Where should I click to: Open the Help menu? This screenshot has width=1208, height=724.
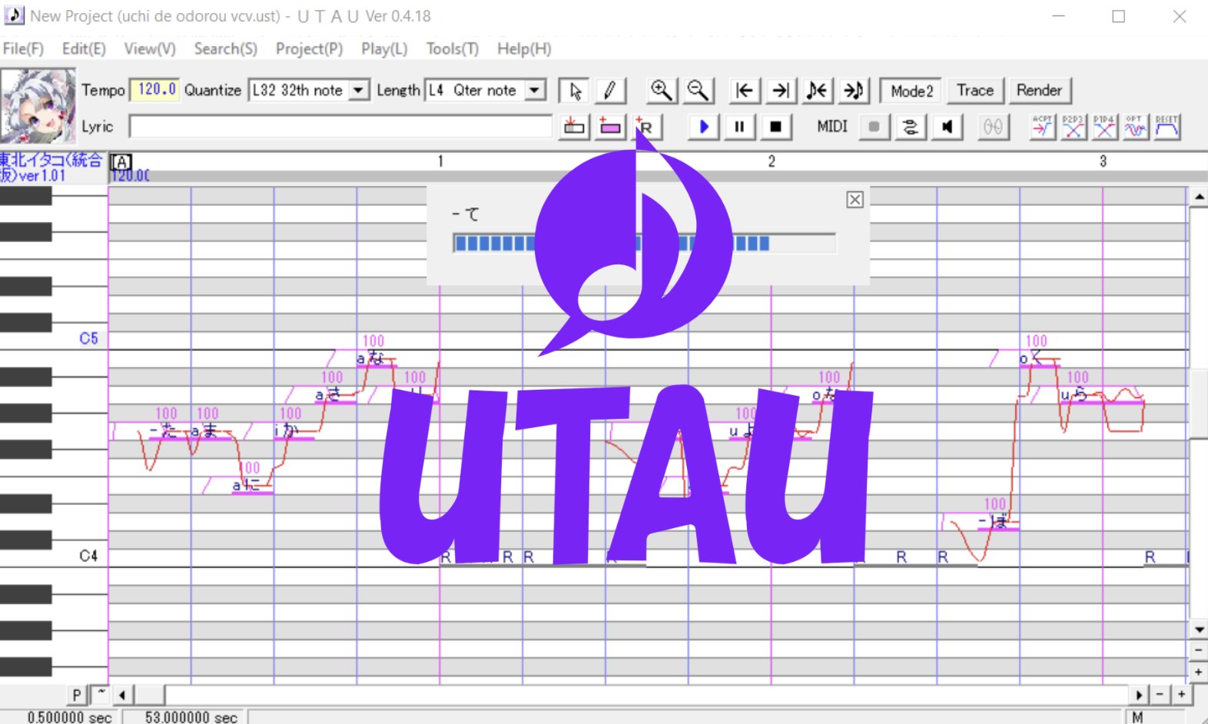pos(524,48)
